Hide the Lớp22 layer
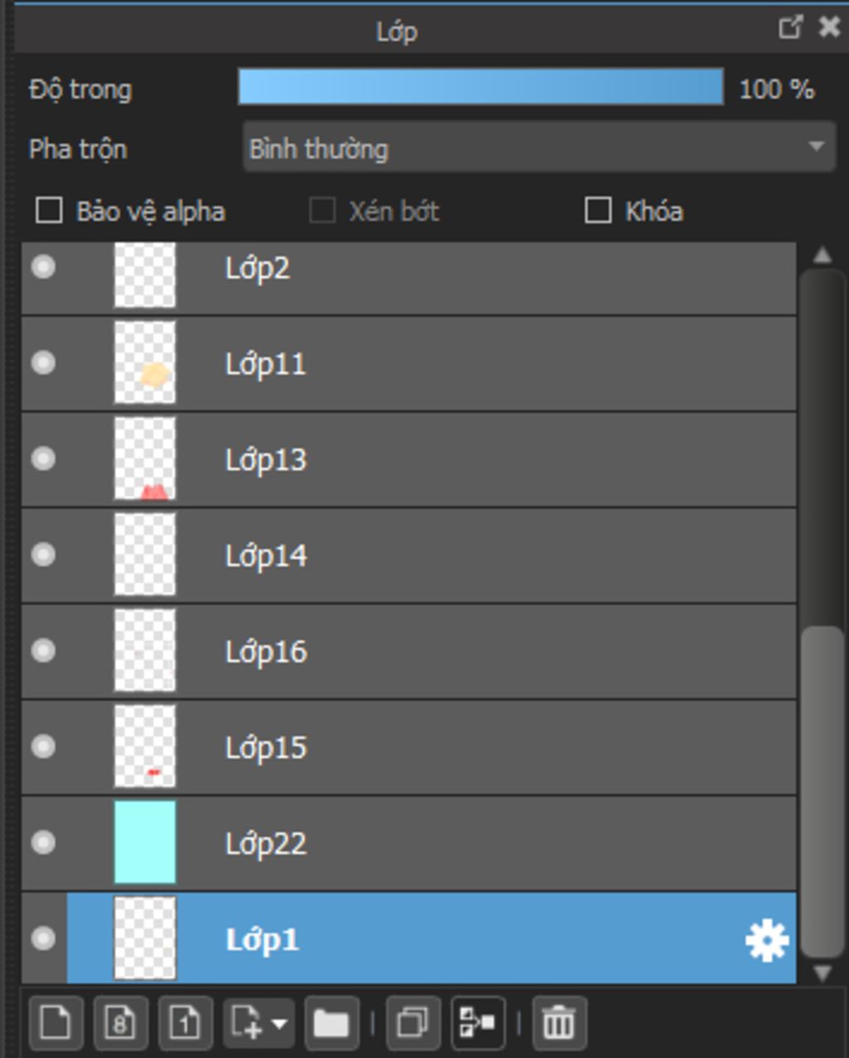The height and width of the screenshot is (1058, 849). (x=43, y=842)
